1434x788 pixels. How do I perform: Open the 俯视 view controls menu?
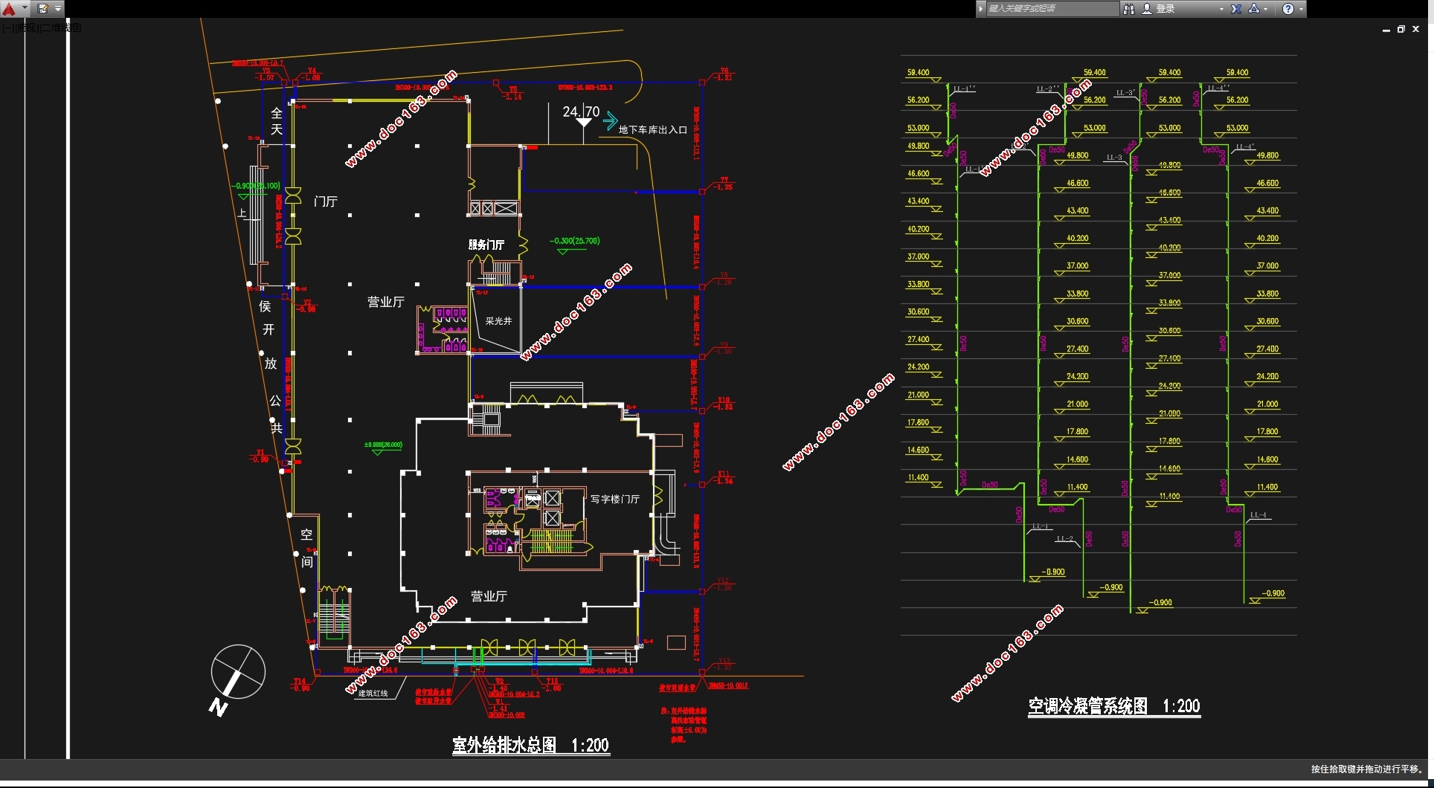[x=26, y=28]
